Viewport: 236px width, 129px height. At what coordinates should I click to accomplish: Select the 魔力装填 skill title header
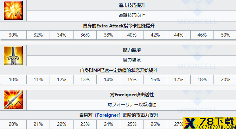coord(132,50)
